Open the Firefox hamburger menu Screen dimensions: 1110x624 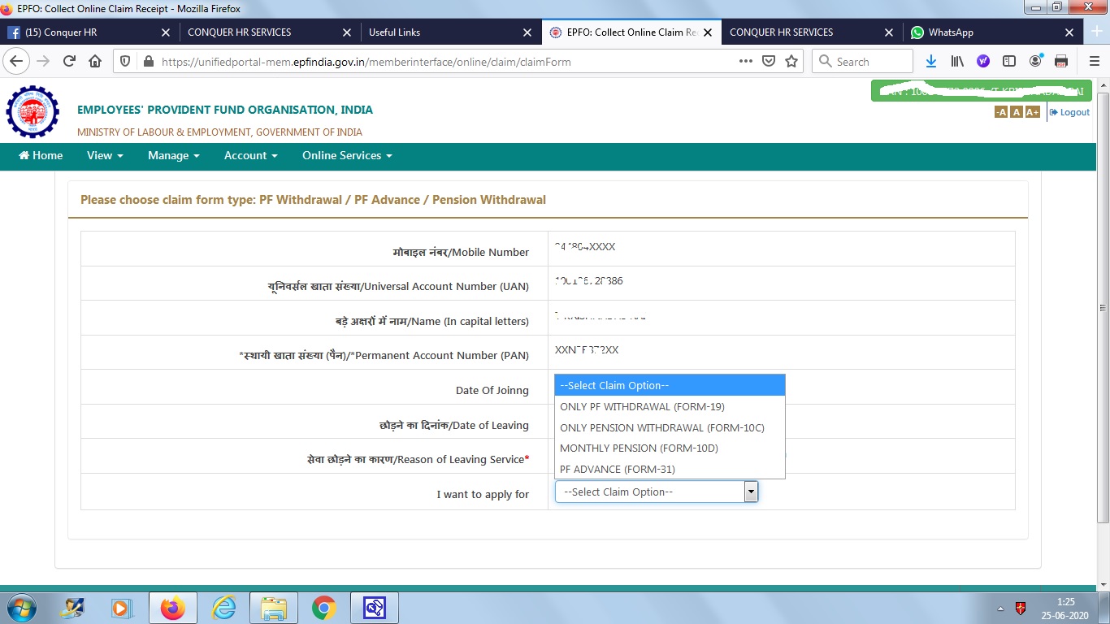[1094, 61]
